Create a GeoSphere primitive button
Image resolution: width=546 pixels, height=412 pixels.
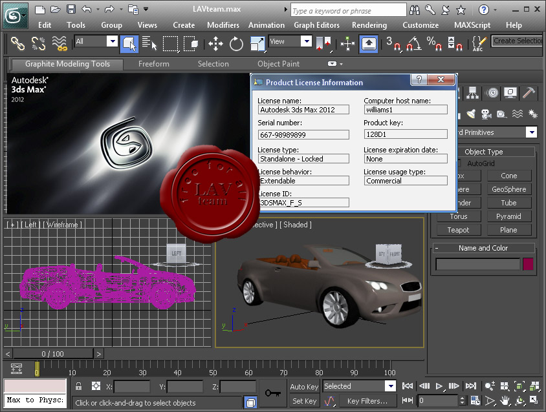509,189
